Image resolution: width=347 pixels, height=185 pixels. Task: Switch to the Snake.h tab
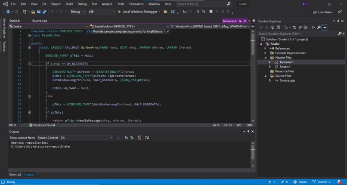[x=15, y=21]
